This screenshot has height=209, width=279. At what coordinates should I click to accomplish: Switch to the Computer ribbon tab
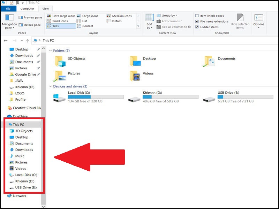pos(27,8)
